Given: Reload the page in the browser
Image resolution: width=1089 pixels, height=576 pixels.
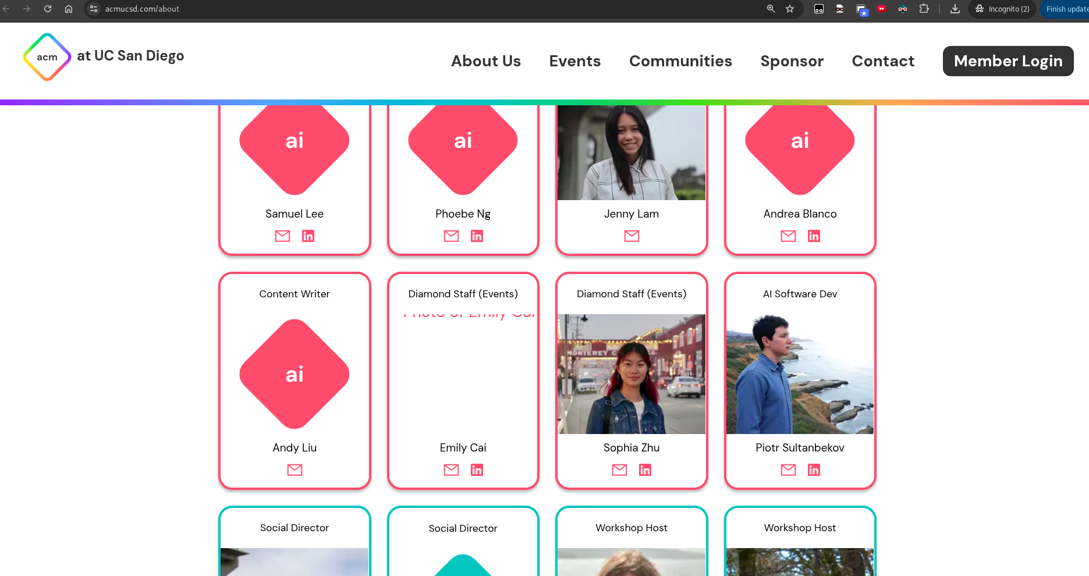Looking at the screenshot, I should pos(48,9).
